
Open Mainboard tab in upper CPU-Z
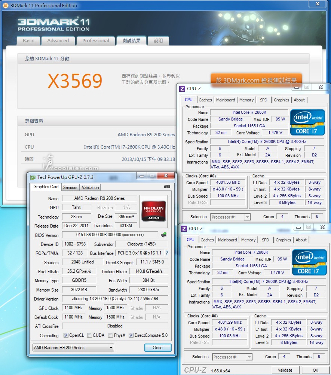point(226,100)
